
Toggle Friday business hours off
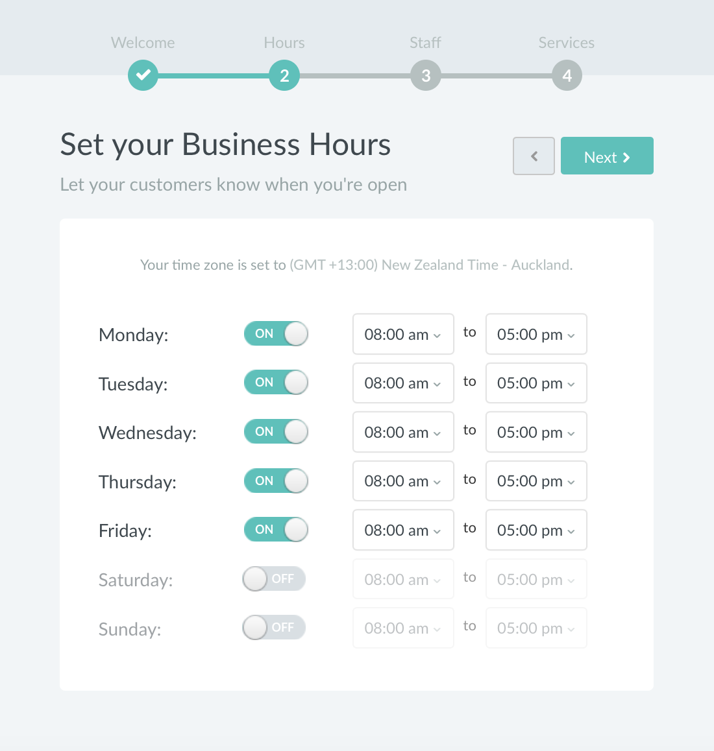point(277,529)
